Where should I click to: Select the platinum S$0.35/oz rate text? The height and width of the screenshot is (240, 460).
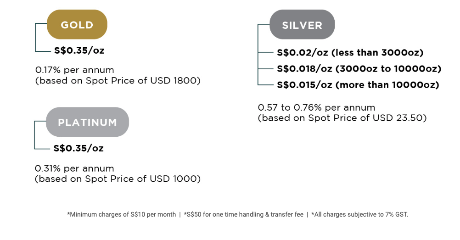79,148
